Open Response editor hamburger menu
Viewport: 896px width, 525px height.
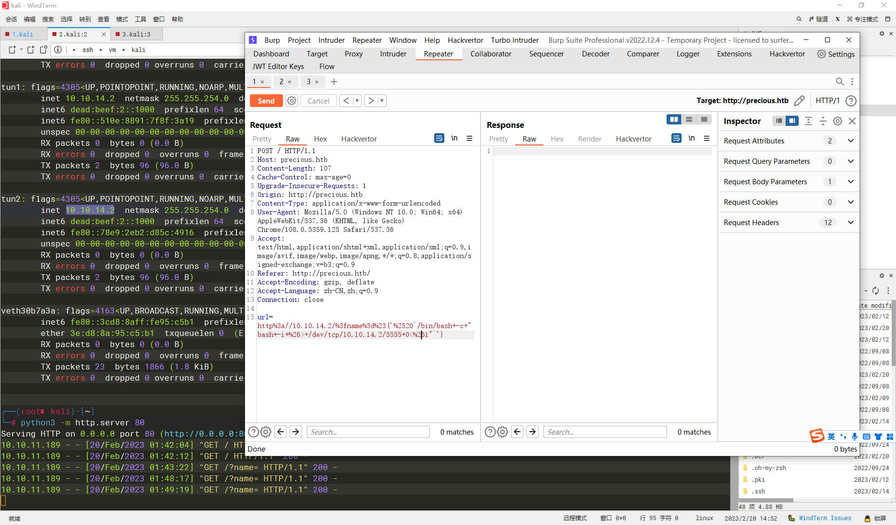click(707, 139)
